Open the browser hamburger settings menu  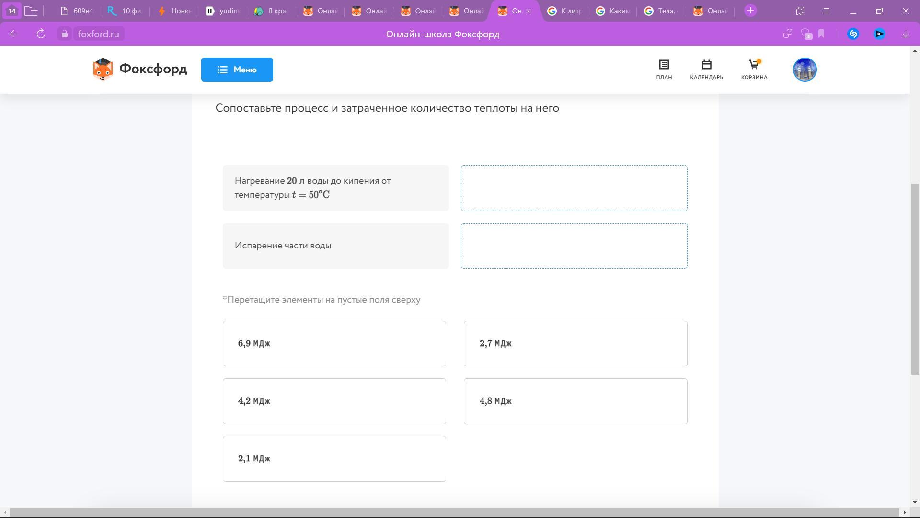[826, 11]
